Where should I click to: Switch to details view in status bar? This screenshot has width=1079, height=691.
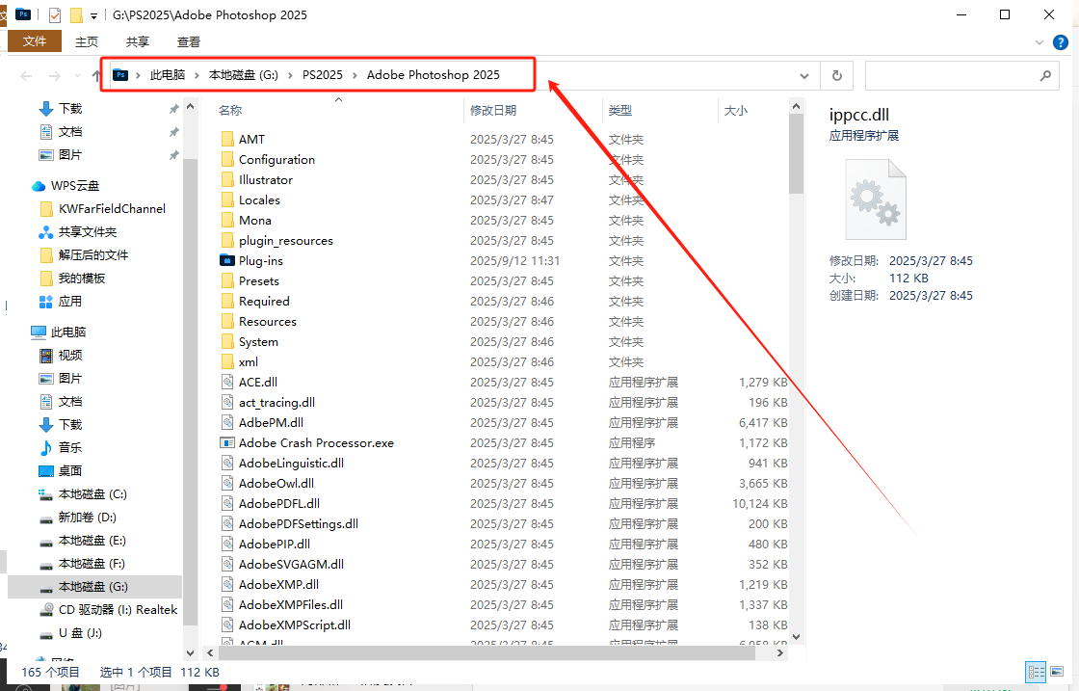pos(1036,672)
